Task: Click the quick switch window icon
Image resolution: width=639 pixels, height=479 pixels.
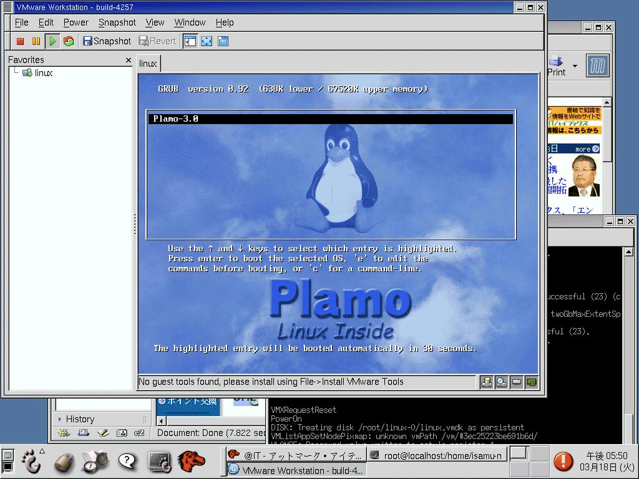Action: pyautogui.click(x=223, y=41)
